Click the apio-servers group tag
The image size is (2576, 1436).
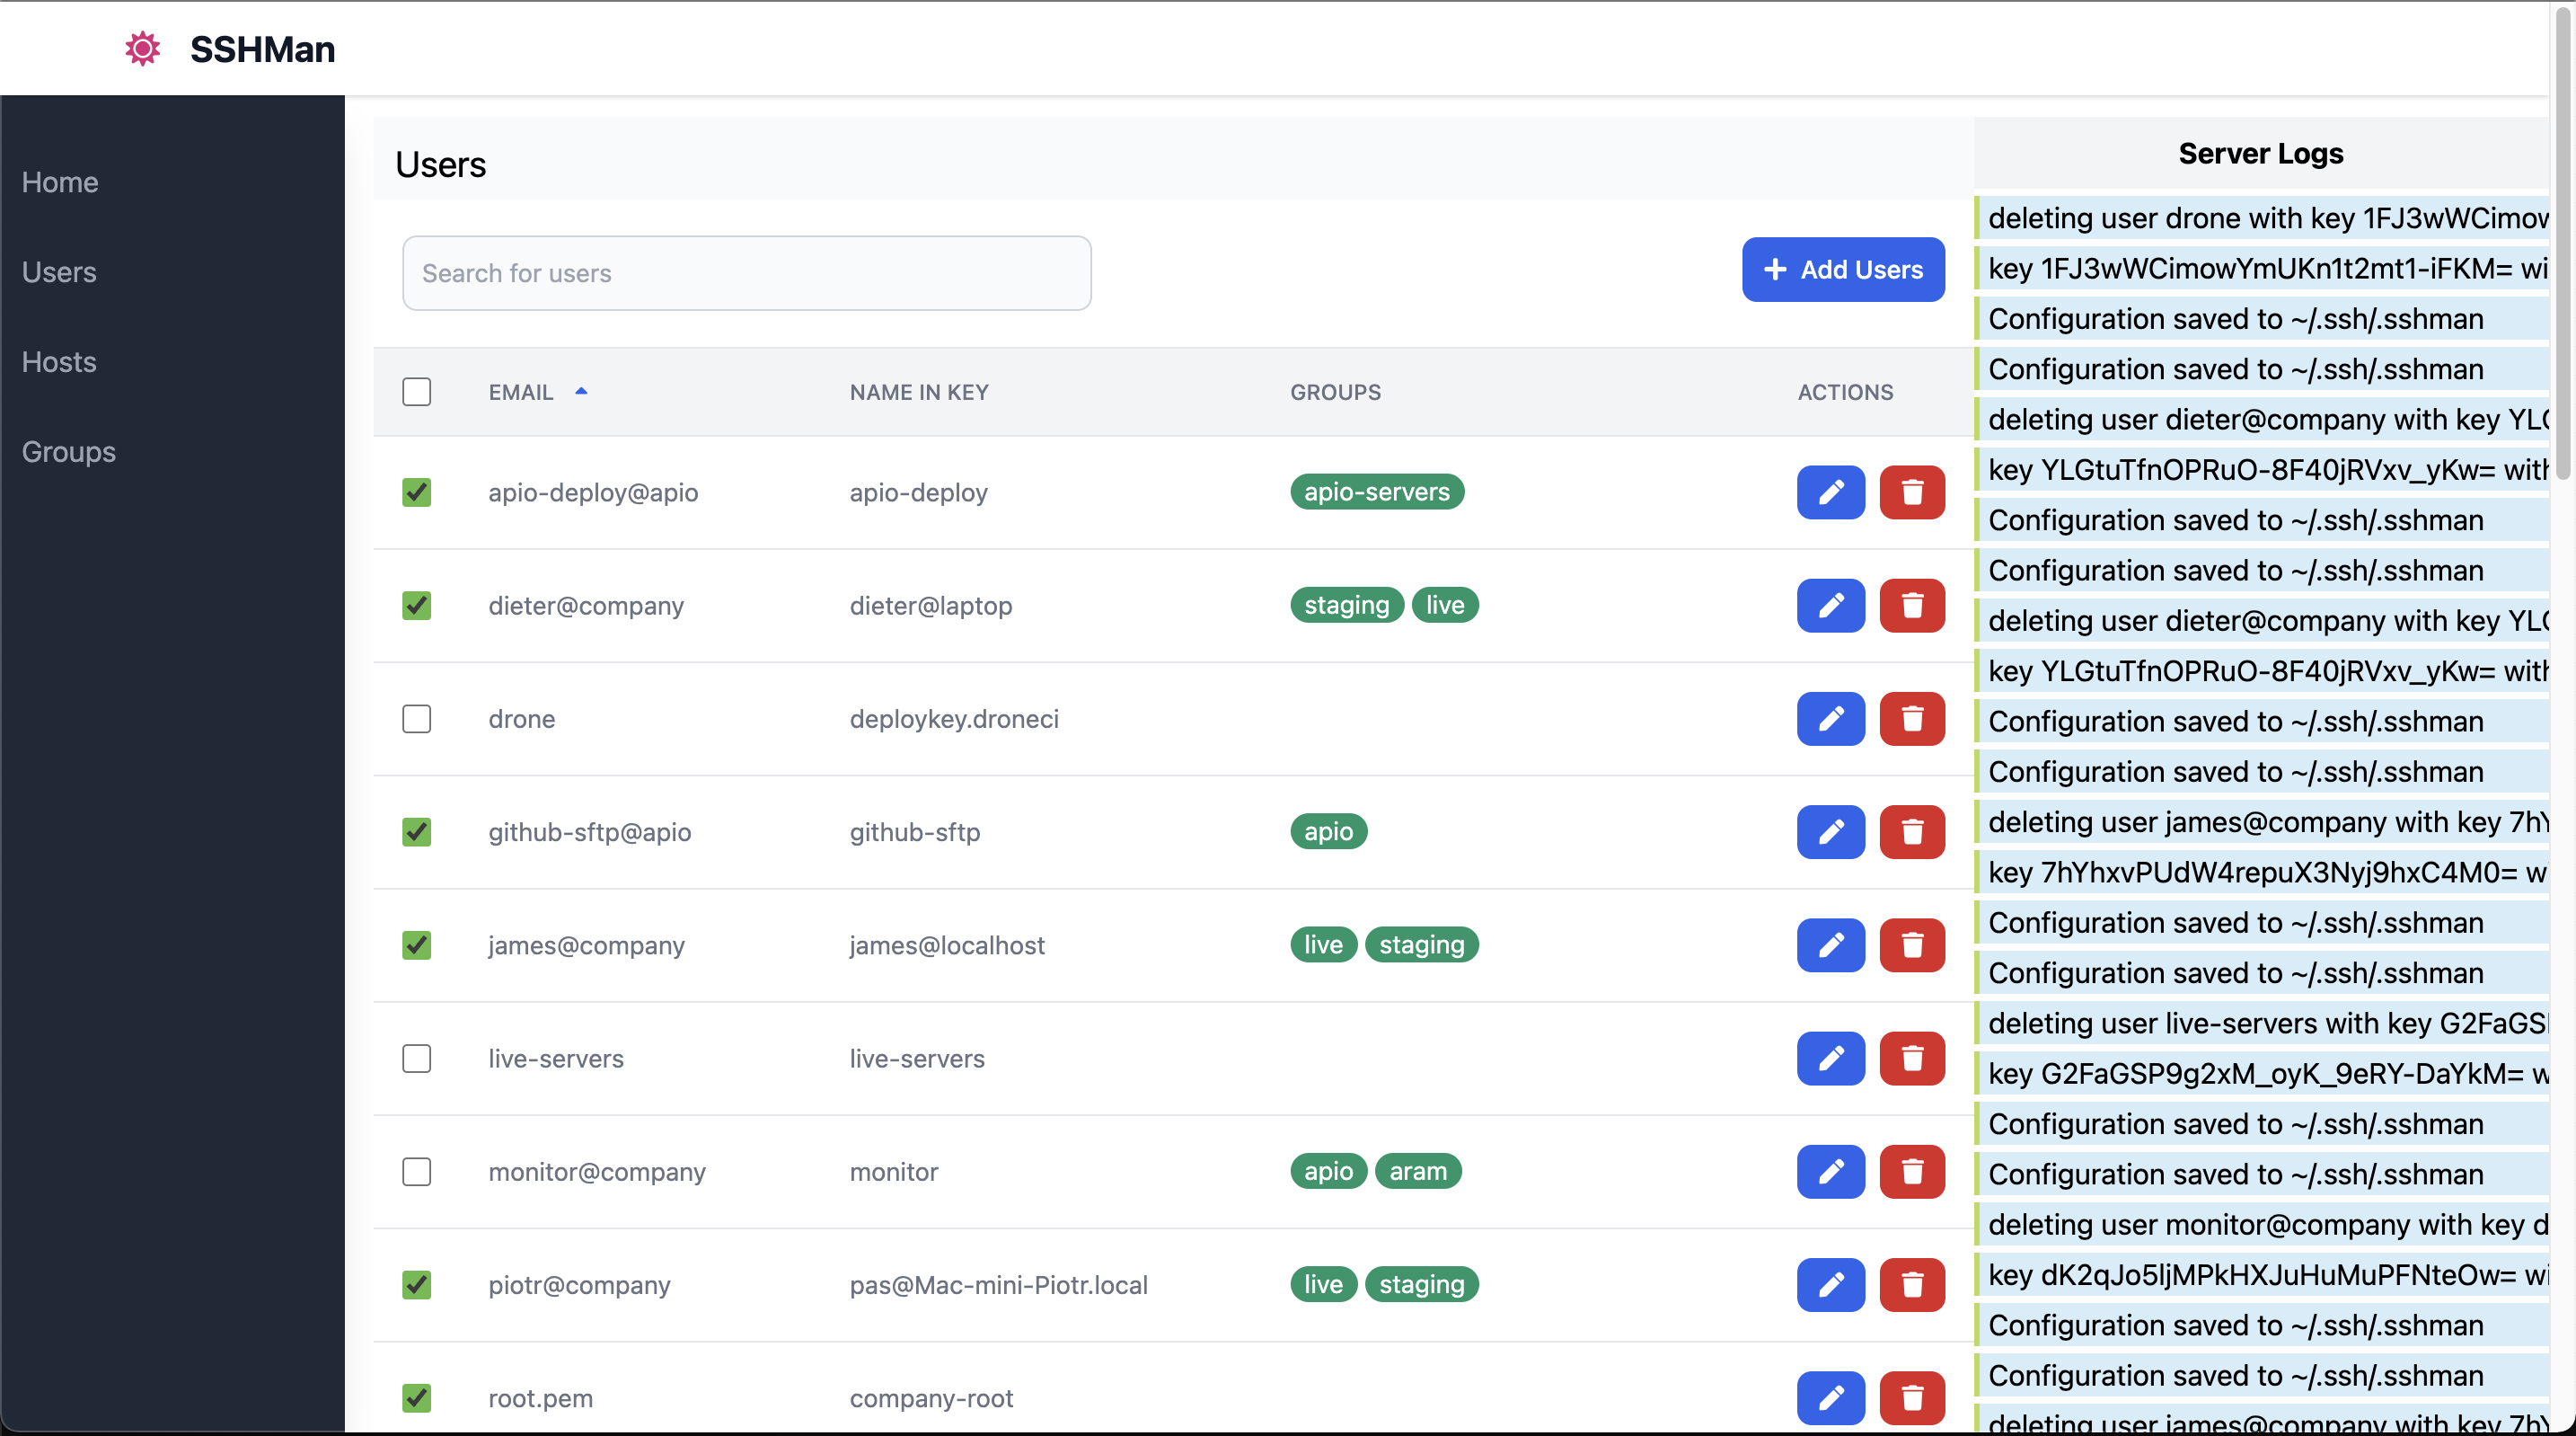[x=1376, y=492]
